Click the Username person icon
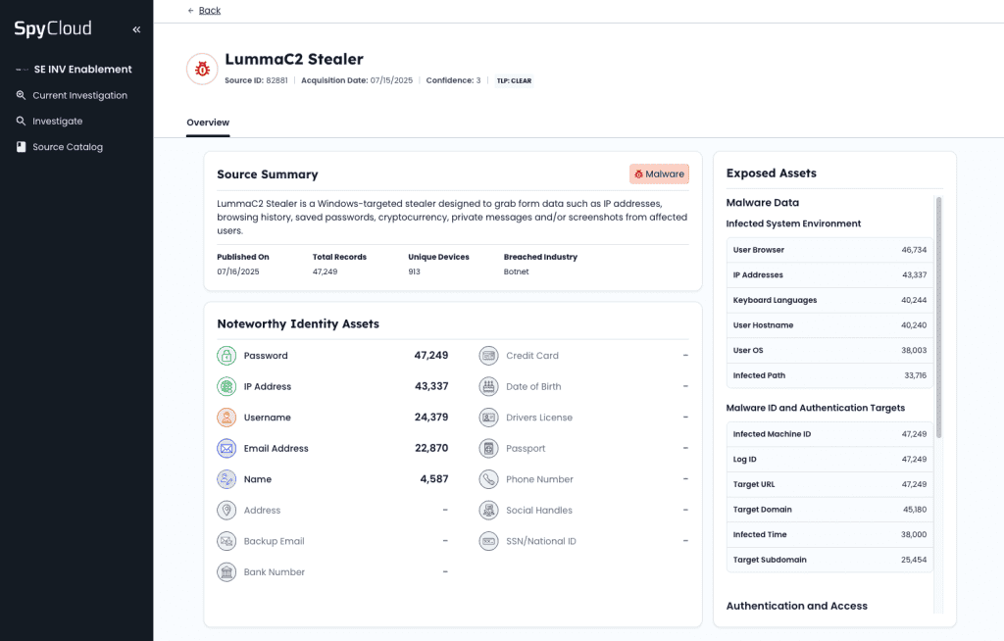1004x641 pixels. 226,417
